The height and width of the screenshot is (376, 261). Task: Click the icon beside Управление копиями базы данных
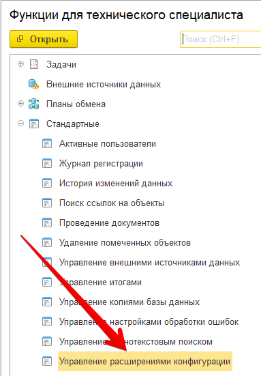(x=47, y=302)
